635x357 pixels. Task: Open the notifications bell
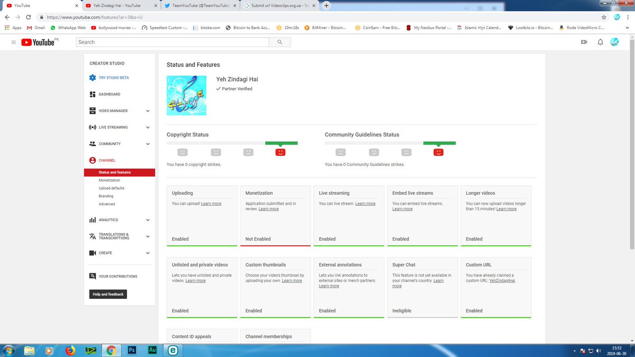pyautogui.click(x=600, y=42)
